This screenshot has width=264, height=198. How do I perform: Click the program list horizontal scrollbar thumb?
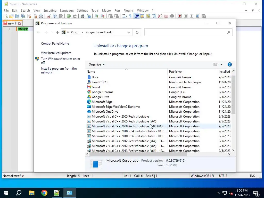[138, 154]
